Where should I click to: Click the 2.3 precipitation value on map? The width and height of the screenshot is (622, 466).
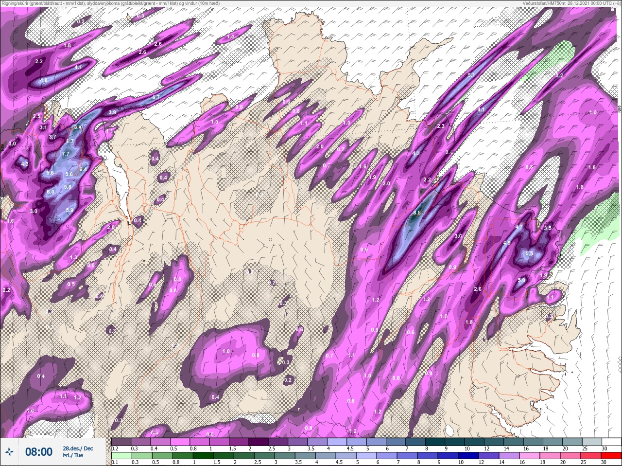coord(441,126)
